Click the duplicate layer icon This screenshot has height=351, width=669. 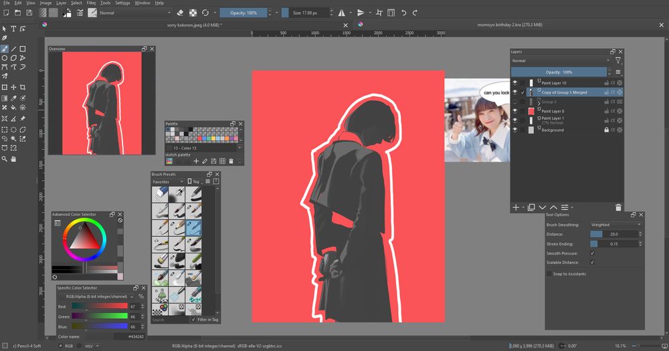pyautogui.click(x=531, y=207)
